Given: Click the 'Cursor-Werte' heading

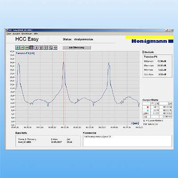Looking at the screenshot, I should 150,100.
